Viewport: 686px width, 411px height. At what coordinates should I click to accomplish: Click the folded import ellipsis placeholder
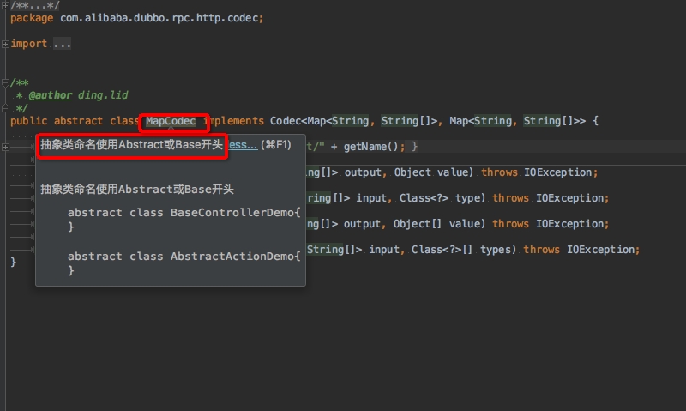click(63, 44)
